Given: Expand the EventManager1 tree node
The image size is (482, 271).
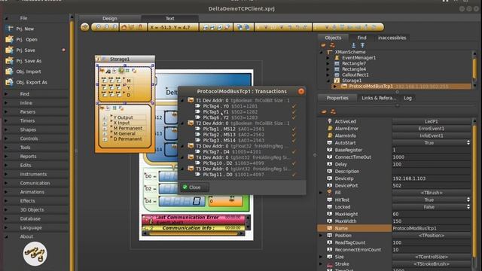Looking at the screenshot, I should coord(328,58).
